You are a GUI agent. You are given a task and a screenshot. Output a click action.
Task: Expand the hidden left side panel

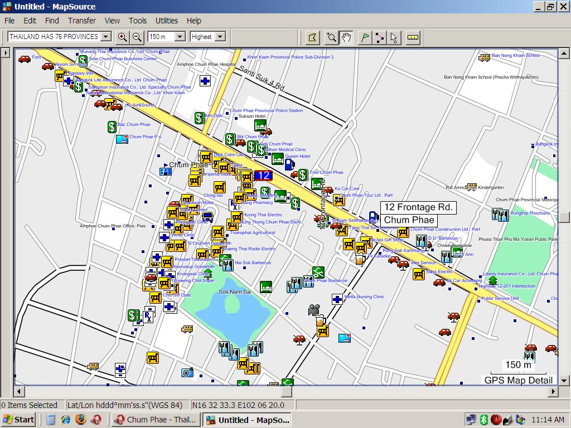click(x=5, y=53)
